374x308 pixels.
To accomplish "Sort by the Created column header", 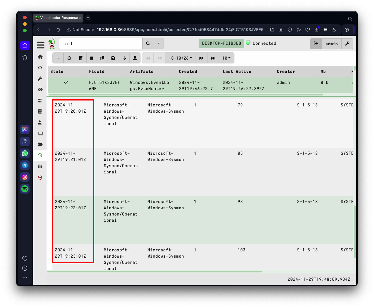I will (x=188, y=71).
